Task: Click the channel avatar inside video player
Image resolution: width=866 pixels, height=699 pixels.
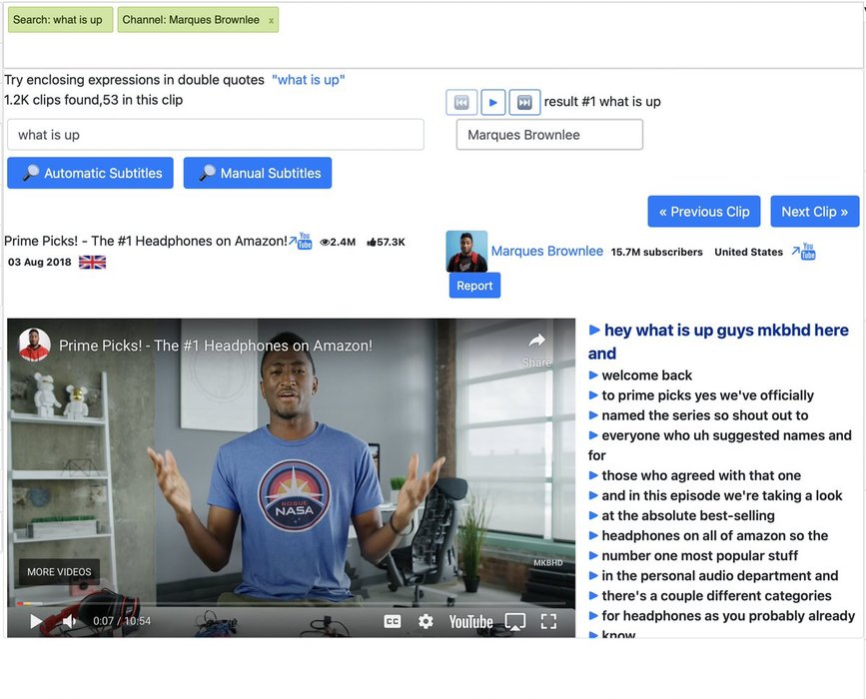Action: click(34, 346)
